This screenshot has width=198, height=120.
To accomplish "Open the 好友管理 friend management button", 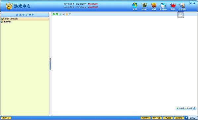I will click(179, 118).
